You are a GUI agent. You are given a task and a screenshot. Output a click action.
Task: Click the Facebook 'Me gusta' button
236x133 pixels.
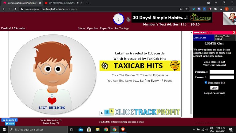pos(9,120)
